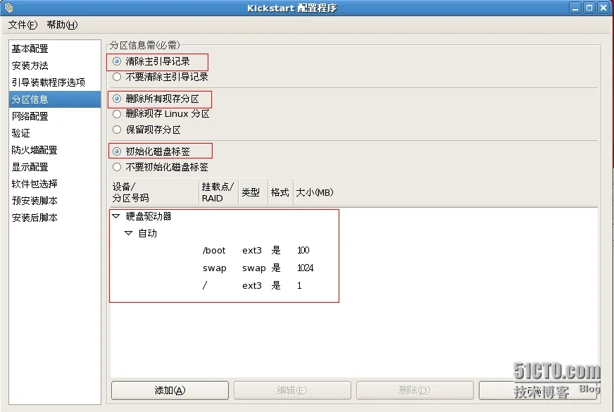The width and height of the screenshot is (614, 412).
Task: Maximize the Kickstart window
Action: (589, 8)
